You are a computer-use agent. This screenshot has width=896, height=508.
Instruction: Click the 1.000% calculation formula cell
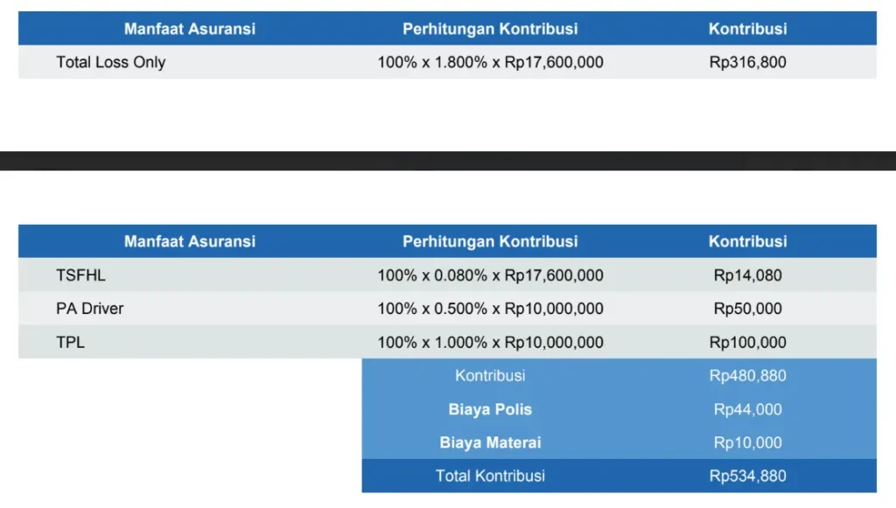(490, 342)
